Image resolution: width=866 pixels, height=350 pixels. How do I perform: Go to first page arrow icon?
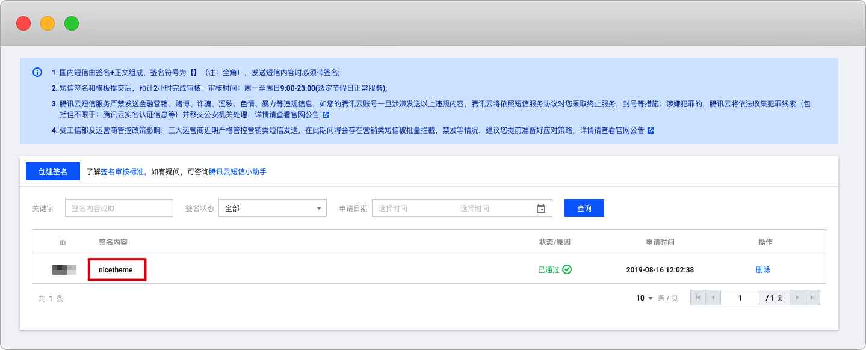[698, 298]
